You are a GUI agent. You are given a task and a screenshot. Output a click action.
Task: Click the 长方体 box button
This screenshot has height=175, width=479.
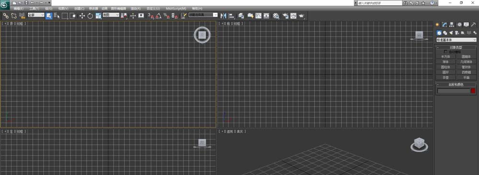[445, 57]
